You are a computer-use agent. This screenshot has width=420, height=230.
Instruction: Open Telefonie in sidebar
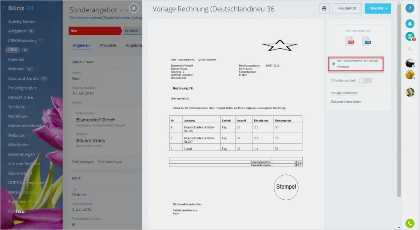[x=16, y=107]
